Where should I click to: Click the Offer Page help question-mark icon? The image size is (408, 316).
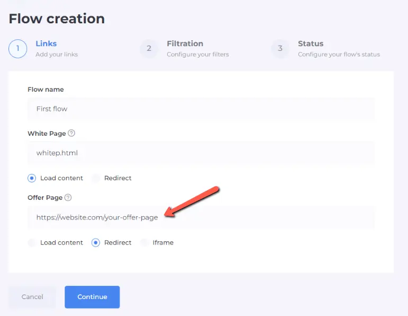tap(68, 197)
